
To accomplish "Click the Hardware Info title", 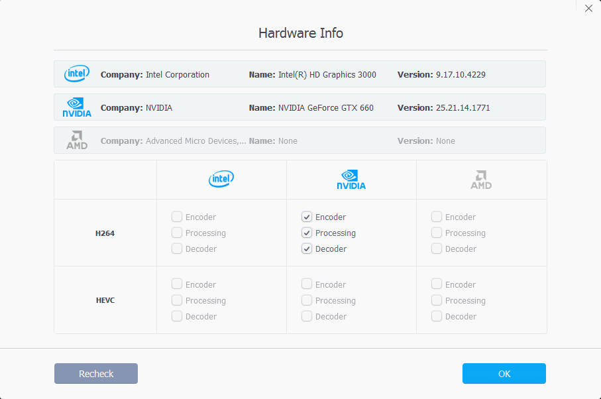I will coord(301,33).
